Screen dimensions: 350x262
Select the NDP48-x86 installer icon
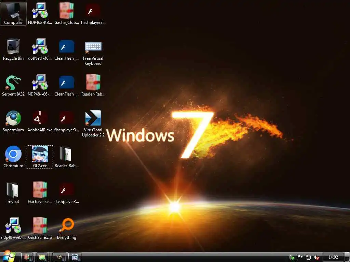point(40,85)
